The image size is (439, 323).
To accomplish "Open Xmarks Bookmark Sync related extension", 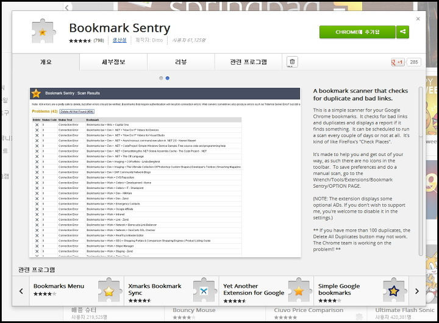I will pos(171,291).
